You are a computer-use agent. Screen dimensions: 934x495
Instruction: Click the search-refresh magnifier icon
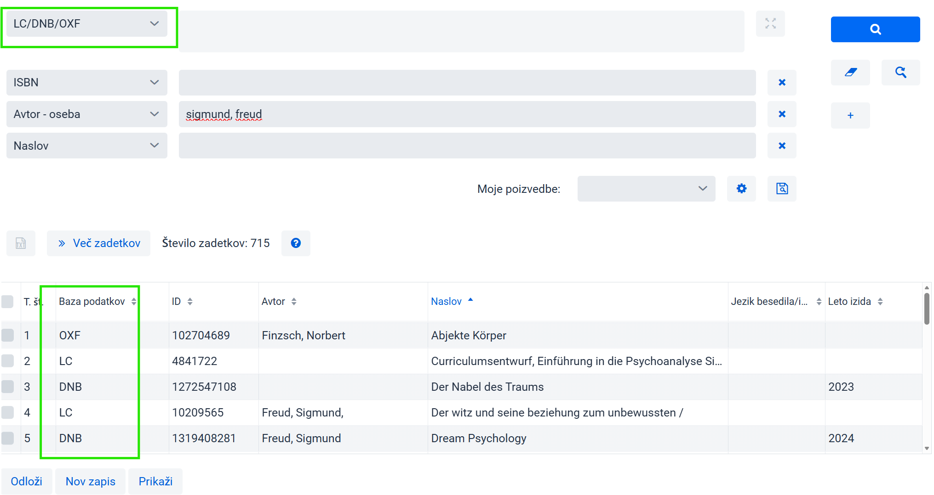[900, 73]
